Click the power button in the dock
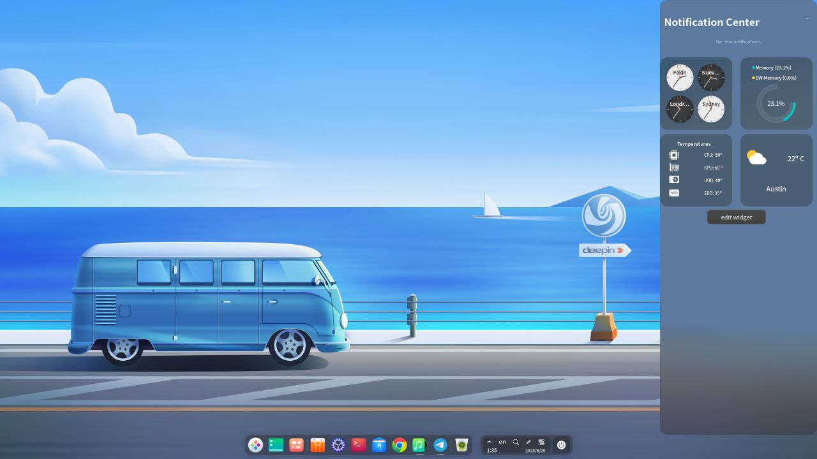Image resolution: width=817 pixels, height=459 pixels. [562, 445]
